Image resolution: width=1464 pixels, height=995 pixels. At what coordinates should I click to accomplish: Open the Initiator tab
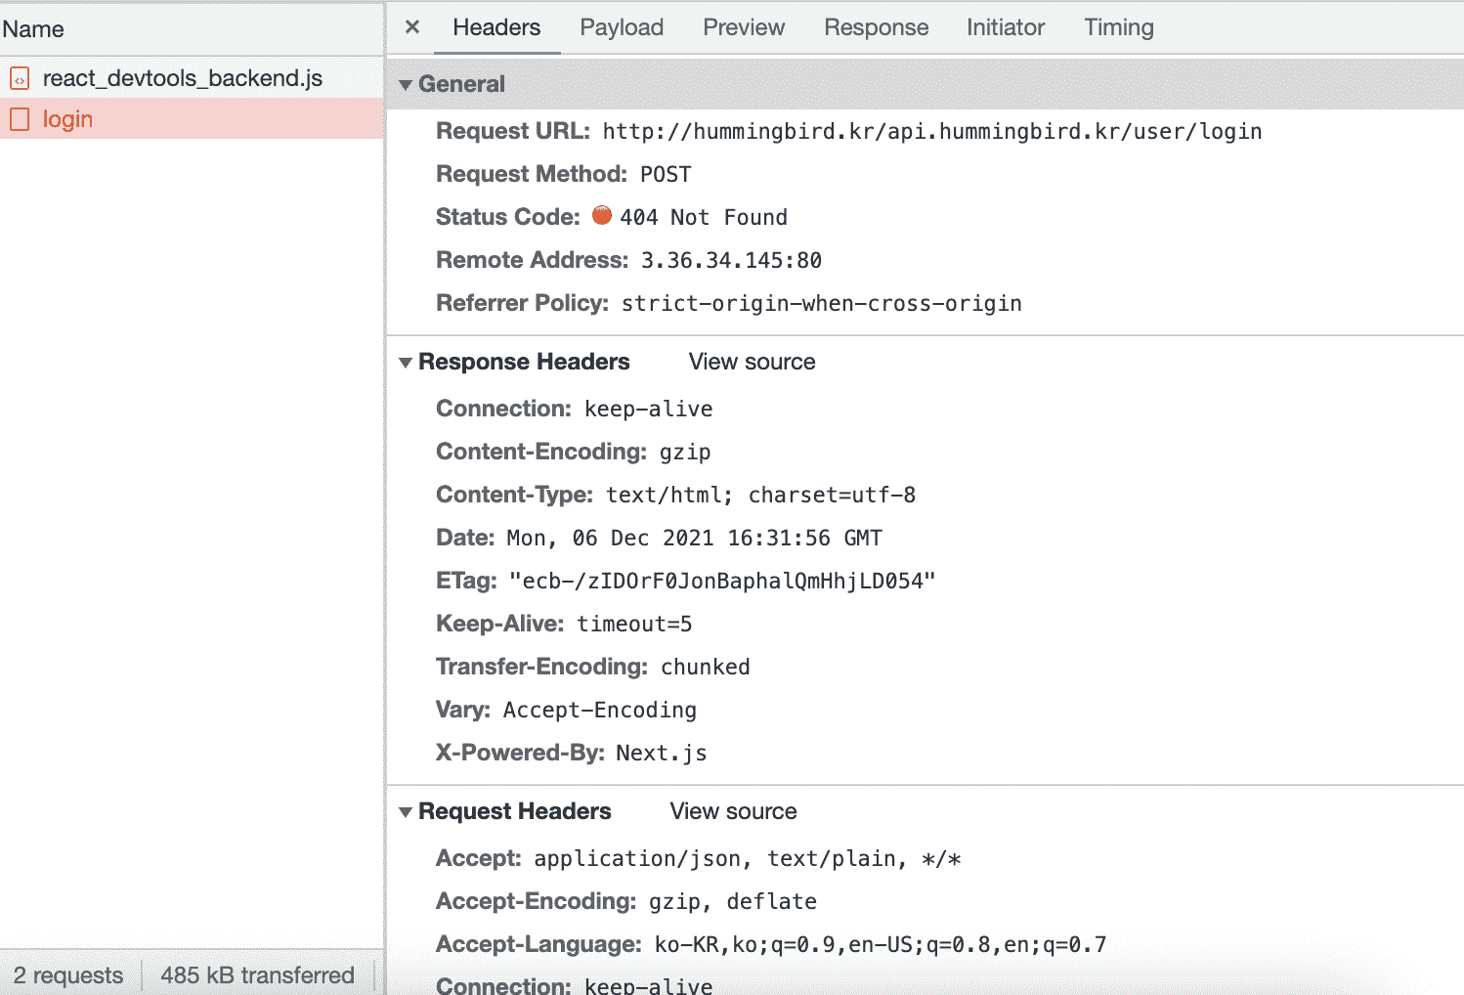point(1006,27)
